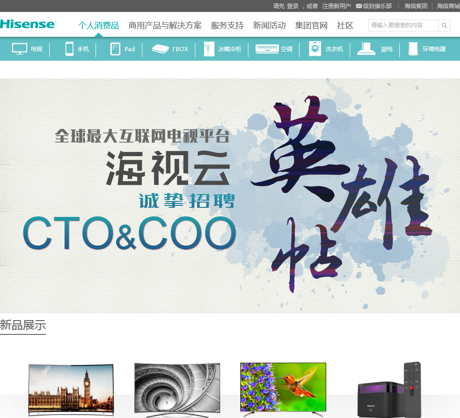The width and height of the screenshot is (460, 418).
Task: Click the 环境电器 category label
Action: tap(434, 49)
